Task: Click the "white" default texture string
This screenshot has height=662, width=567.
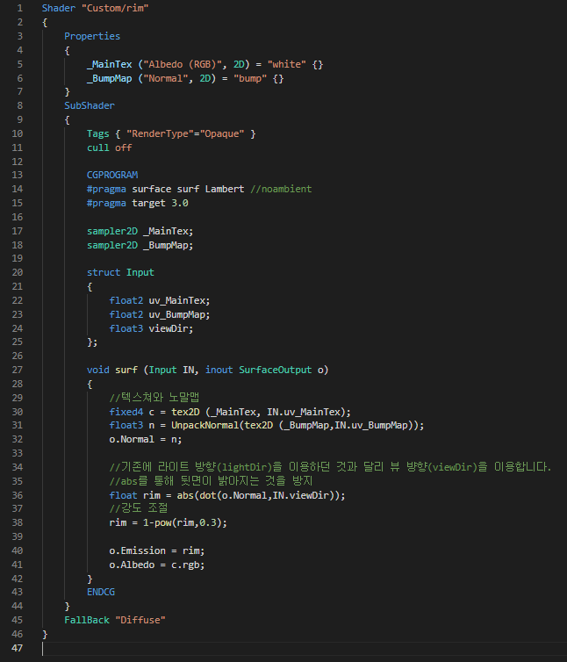Action: point(287,65)
